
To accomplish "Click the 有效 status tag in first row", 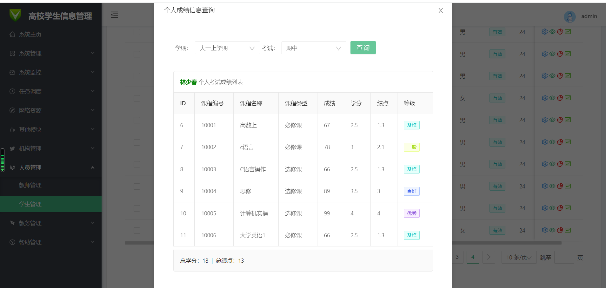I will pyautogui.click(x=497, y=32).
